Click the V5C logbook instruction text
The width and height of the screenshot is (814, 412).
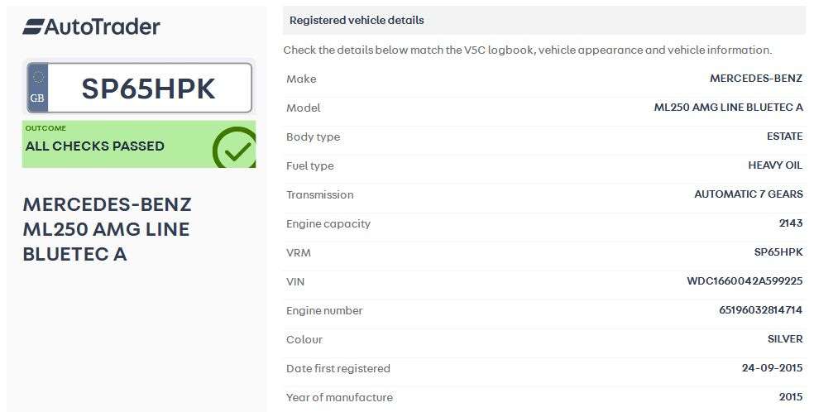[x=527, y=50]
